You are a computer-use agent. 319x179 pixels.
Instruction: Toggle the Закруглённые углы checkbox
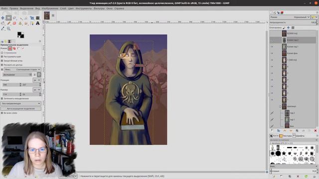coord(2,61)
